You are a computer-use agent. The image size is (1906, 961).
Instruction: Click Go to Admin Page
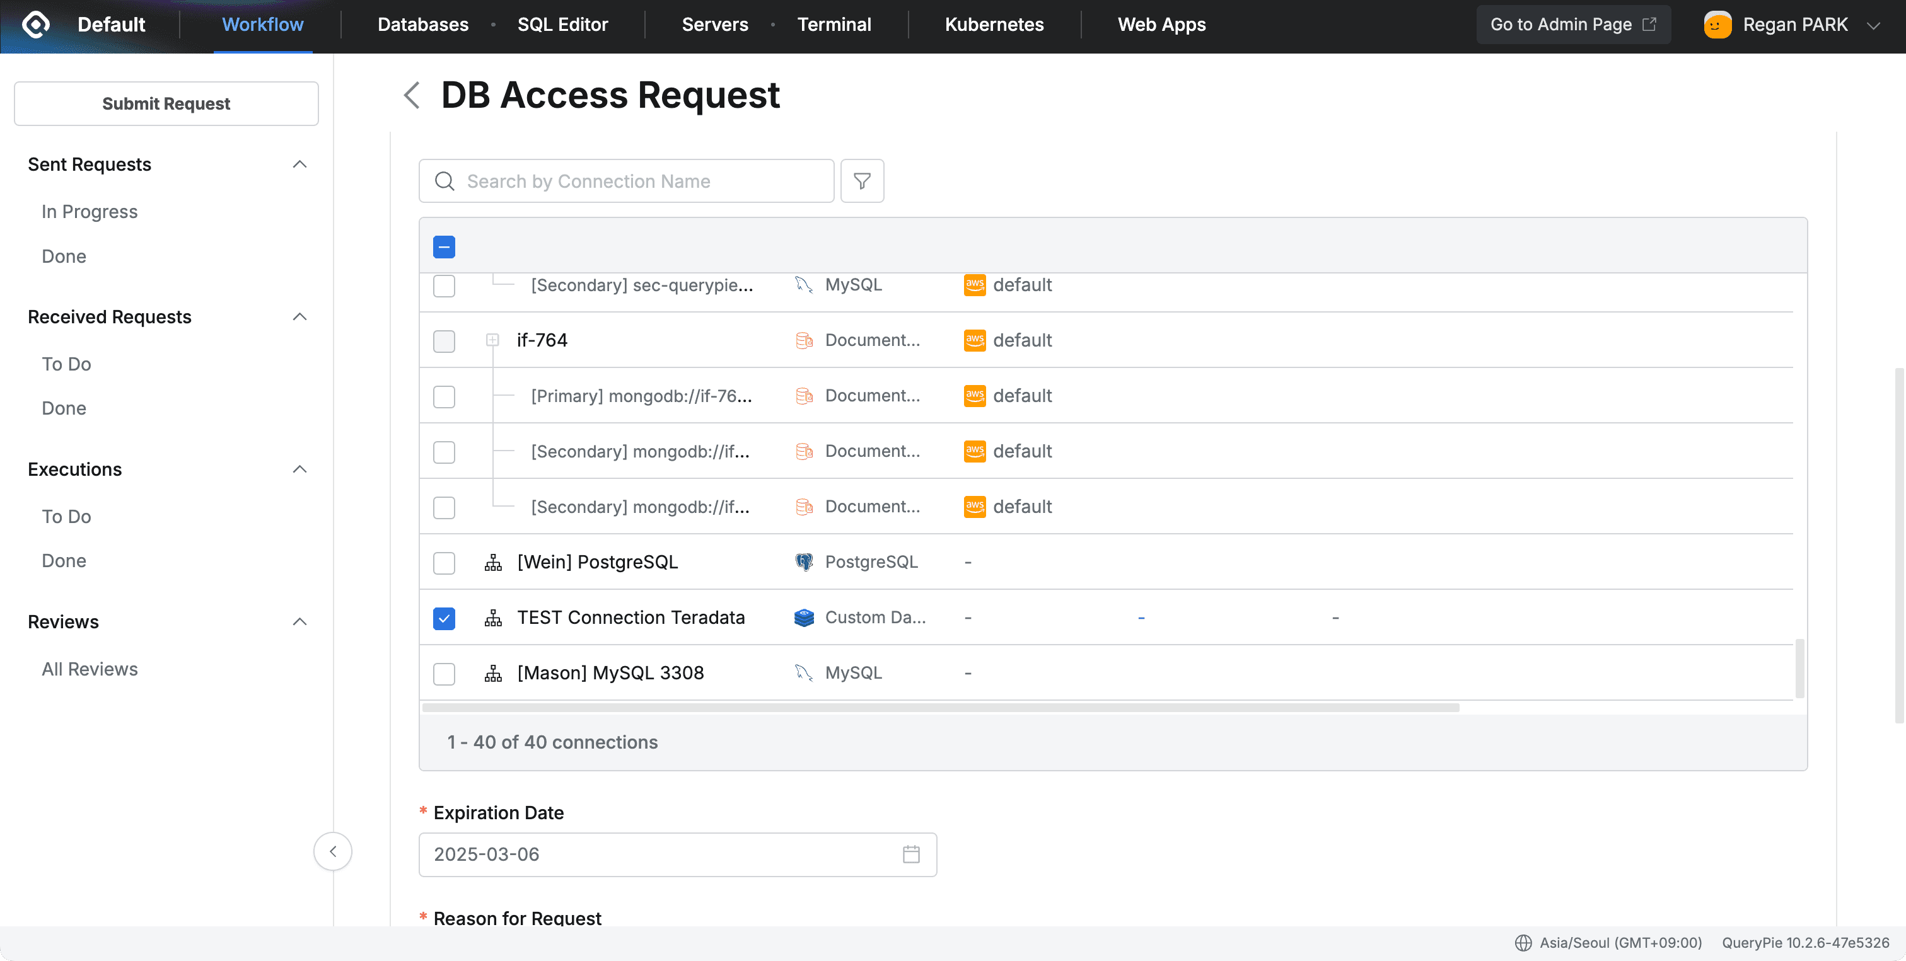[1572, 25]
